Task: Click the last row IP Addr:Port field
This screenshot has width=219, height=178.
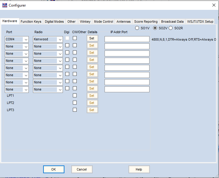Action: pos(127,89)
